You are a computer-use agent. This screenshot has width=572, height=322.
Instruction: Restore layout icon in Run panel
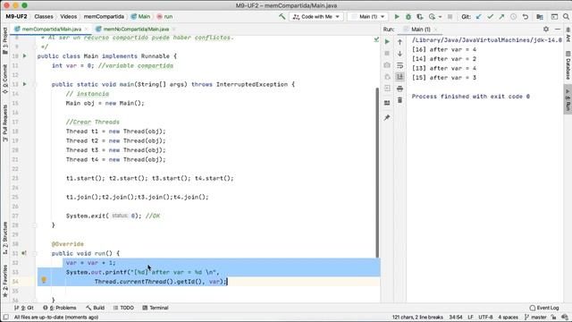[387, 103]
